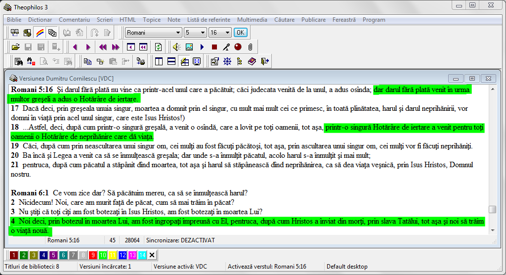
Task: Click the window with single left arrow icon
Action: [x=130, y=47]
